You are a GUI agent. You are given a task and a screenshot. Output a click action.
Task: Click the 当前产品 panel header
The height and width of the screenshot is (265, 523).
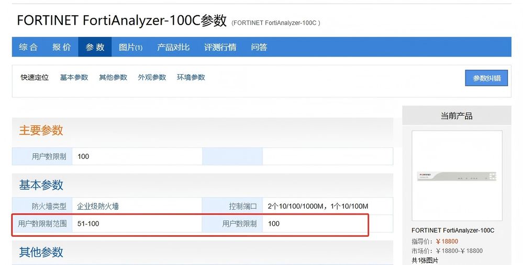point(457,116)
